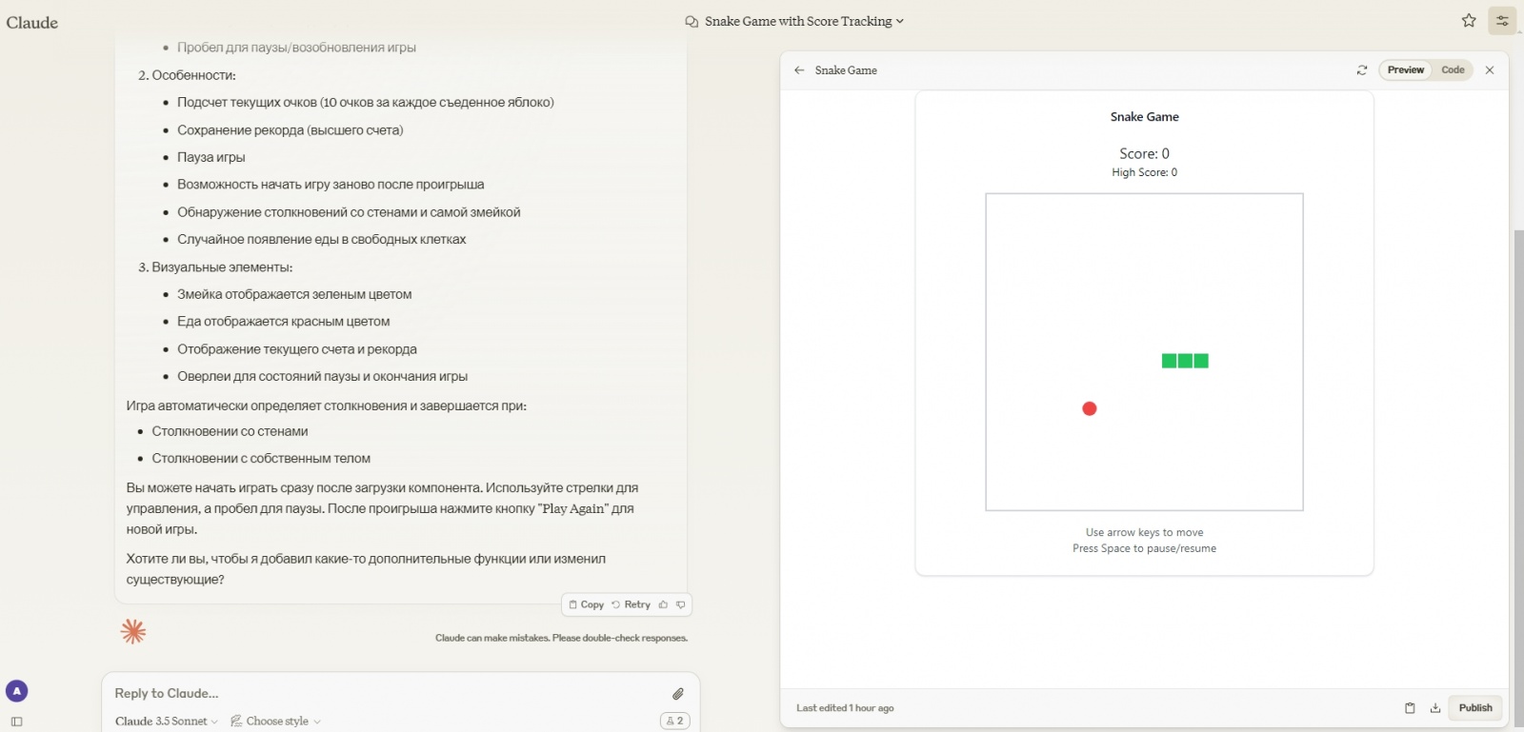The width and height of the screenshot is (1524, 732).
Task: Close the Snake Game artifact panel
Action: pyautogui.click(x=1490, y=70)
